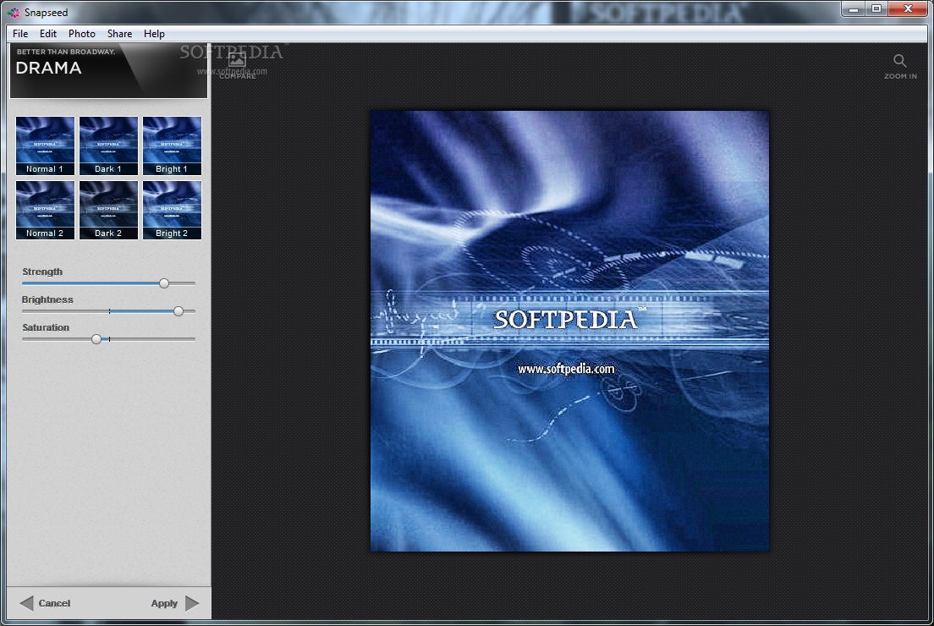Click the Compare image icon

tap(237, 59)
